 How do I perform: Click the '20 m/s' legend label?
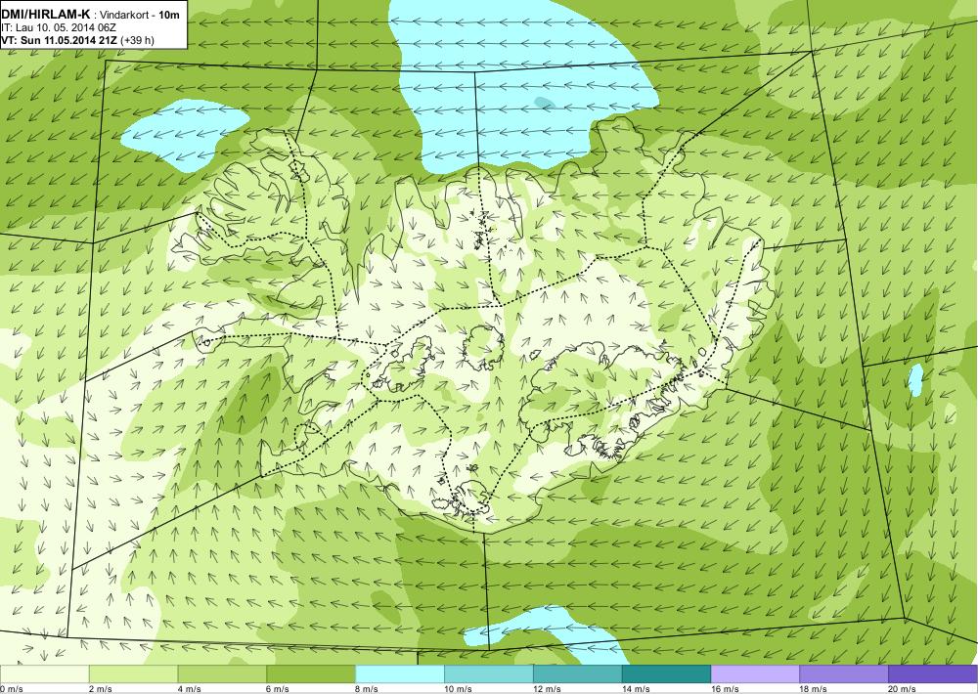(x=903, y=689)
